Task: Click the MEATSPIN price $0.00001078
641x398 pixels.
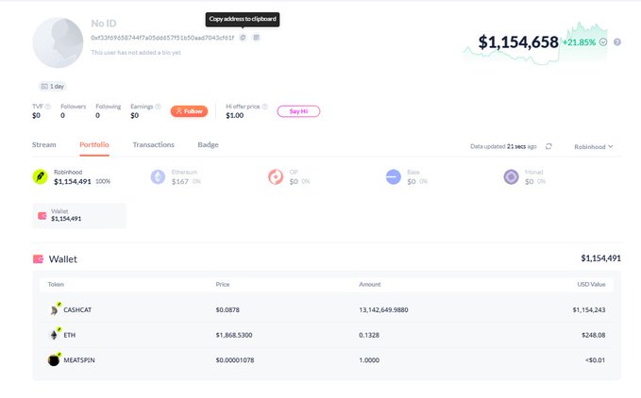Action: click(x=235, y=360)
